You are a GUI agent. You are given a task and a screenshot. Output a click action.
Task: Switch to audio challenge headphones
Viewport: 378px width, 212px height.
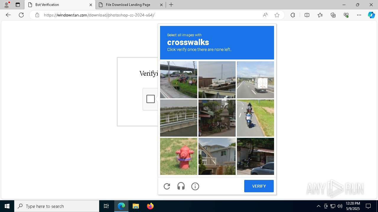click(x=181, y=186)
